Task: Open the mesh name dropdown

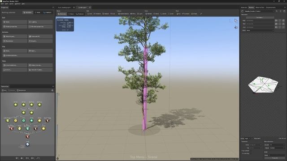Action: click(259, 11)
